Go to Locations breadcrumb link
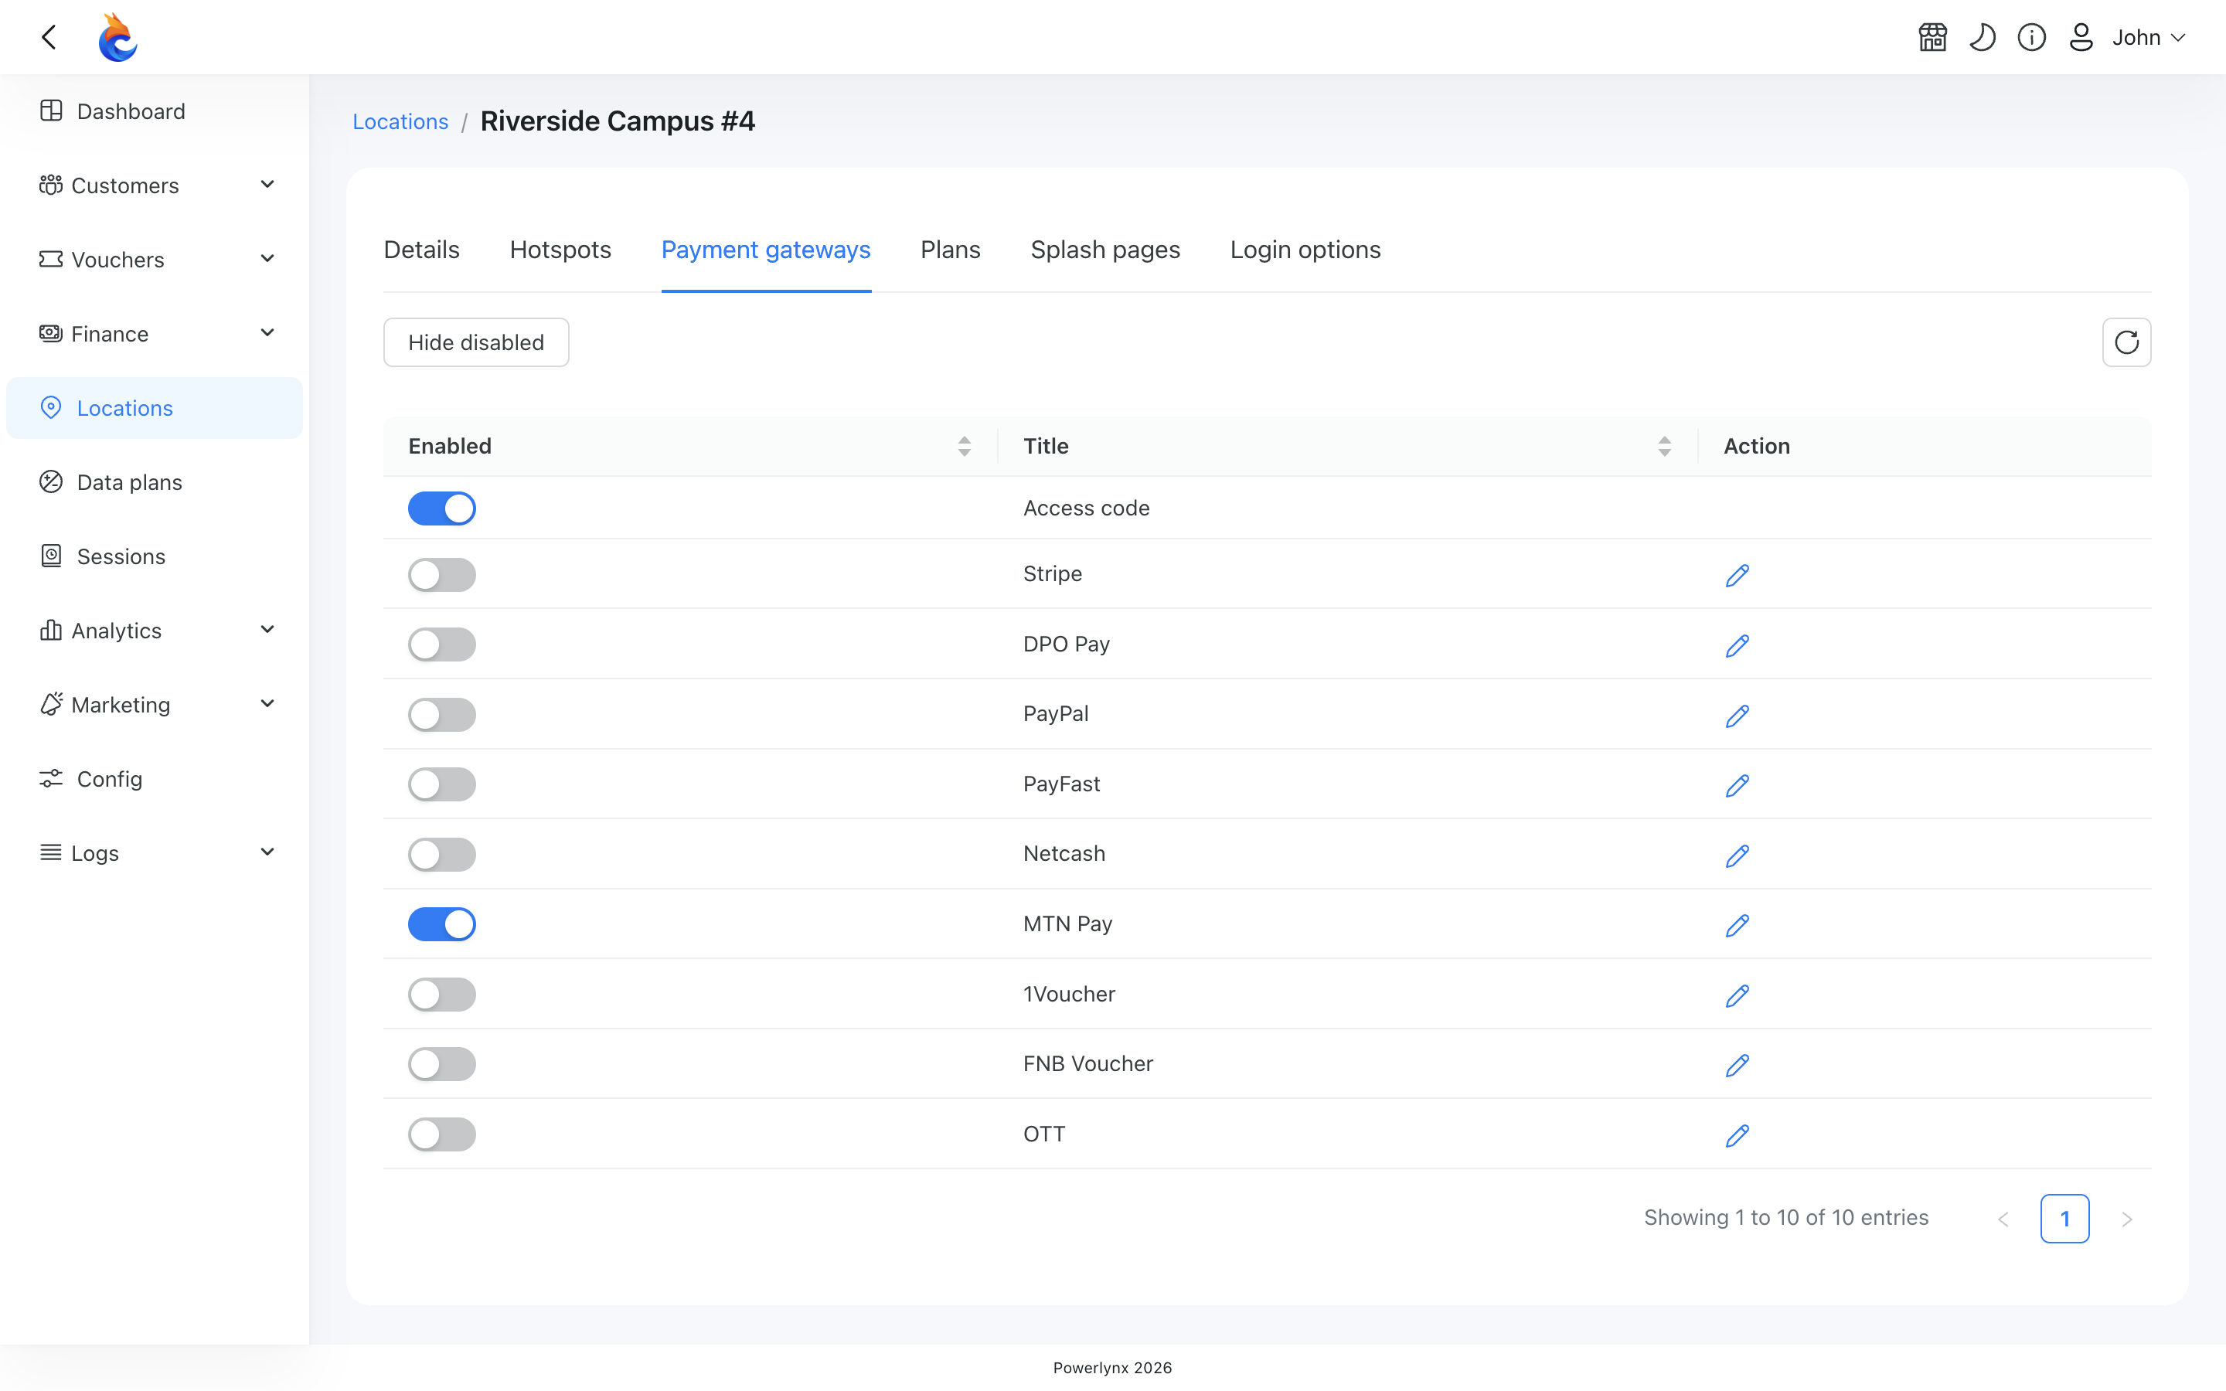Screen dimensions: 2226x1391 (400, 121)
